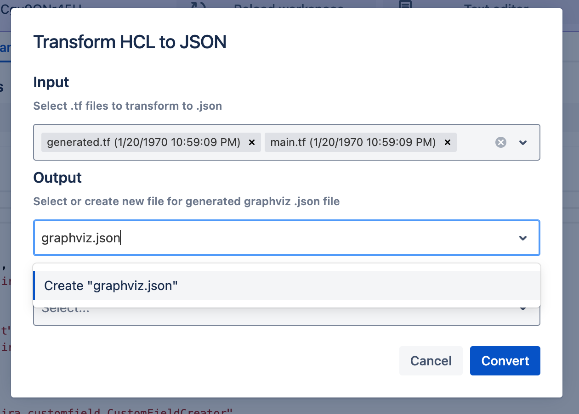Clear all selected input files
The width and height of the screenshot is (579, 414).
tap(501, 143)
